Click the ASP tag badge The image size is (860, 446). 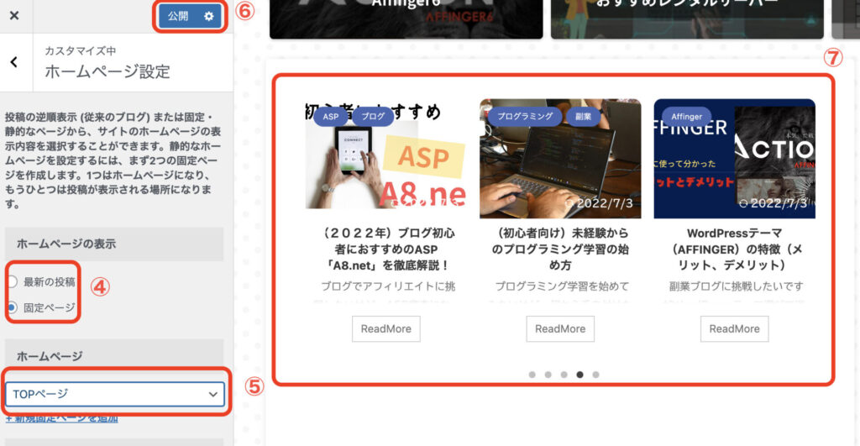(331, 117)
